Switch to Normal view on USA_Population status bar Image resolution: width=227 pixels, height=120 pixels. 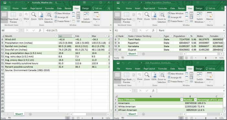pos(181,118)
